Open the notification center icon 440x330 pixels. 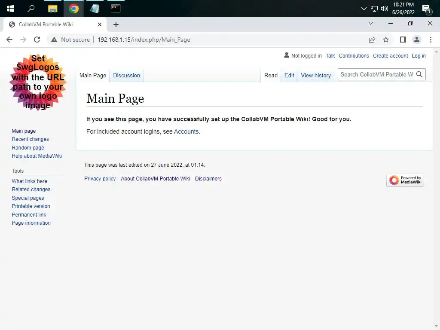click(x=427, y=9)
